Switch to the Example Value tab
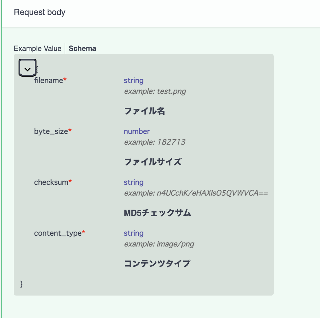Screen dimensions: 320x318 click(x=37, y=48)
